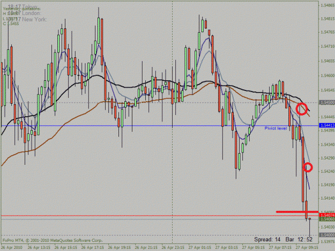Select the blue horizontal pivot line

click(160, 126)
